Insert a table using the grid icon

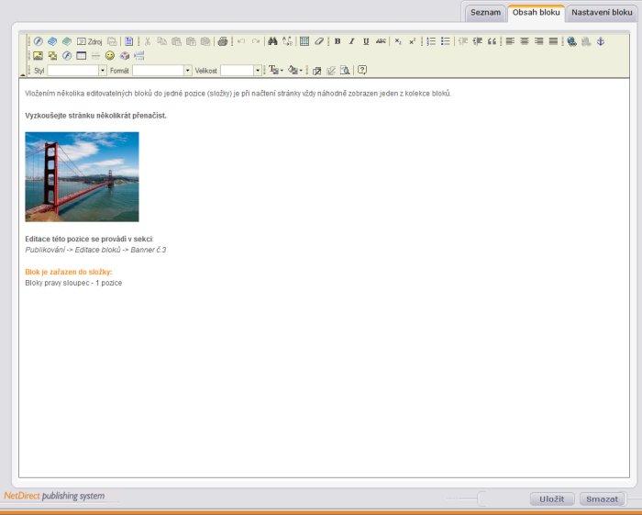(304, 41)
